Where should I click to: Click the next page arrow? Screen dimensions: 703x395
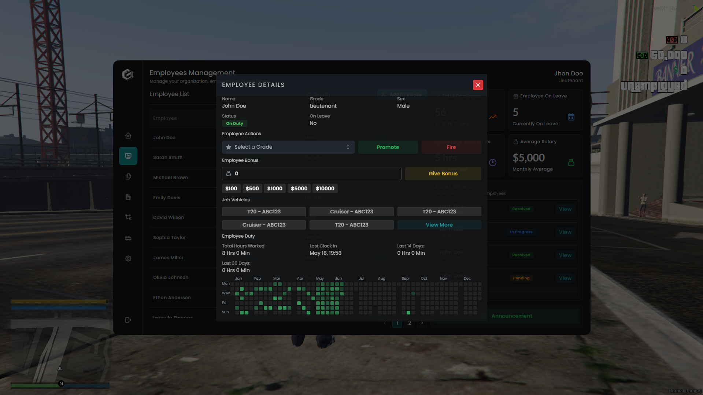422,323
